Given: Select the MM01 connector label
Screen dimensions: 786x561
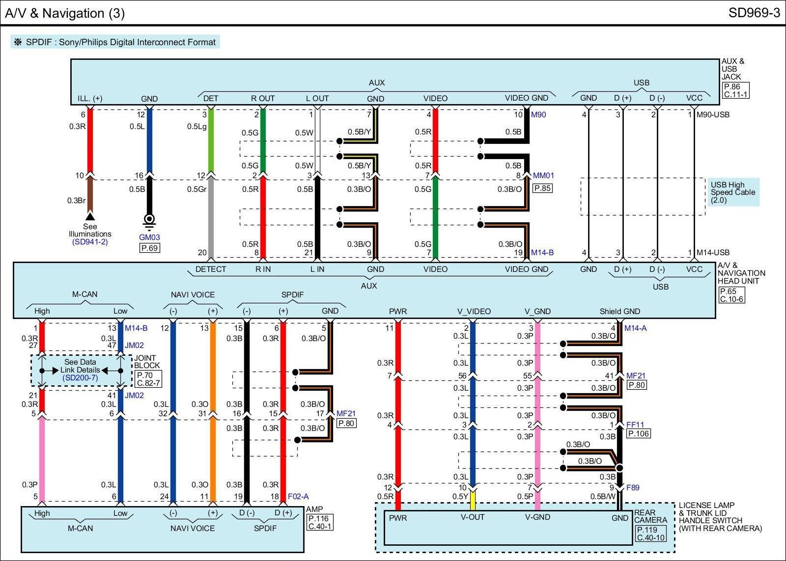Looking at the screenshot, I should coord(543,176).
